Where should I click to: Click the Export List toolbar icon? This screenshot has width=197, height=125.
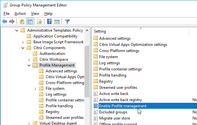40,22
